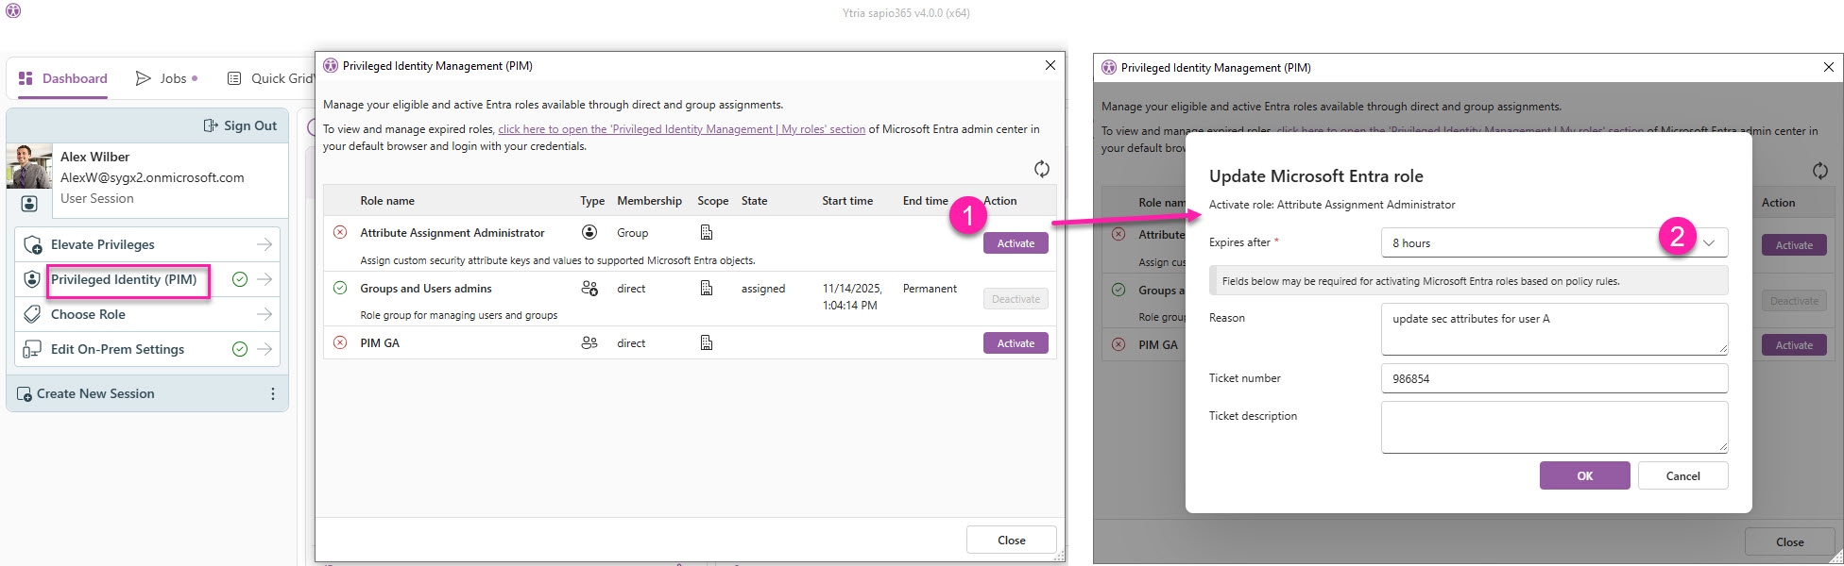Switch to the Dashboard tab
The image size is (1844, 566).
[x=63, y=78]
